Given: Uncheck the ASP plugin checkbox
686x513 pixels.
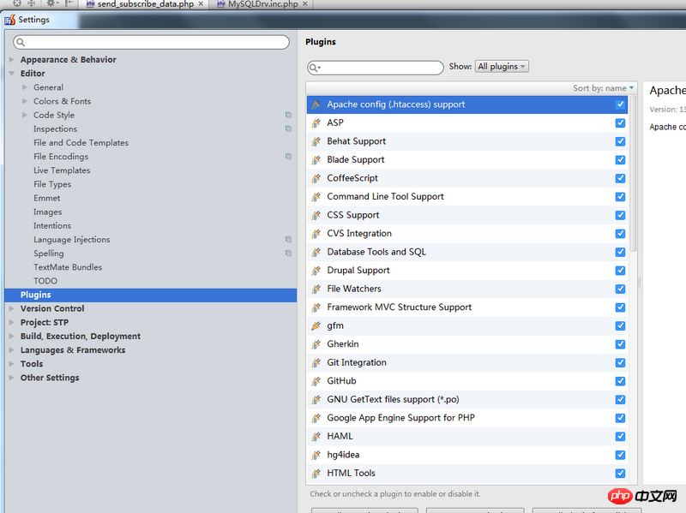Looking at the screenshot, I should [x=620, y=123].
